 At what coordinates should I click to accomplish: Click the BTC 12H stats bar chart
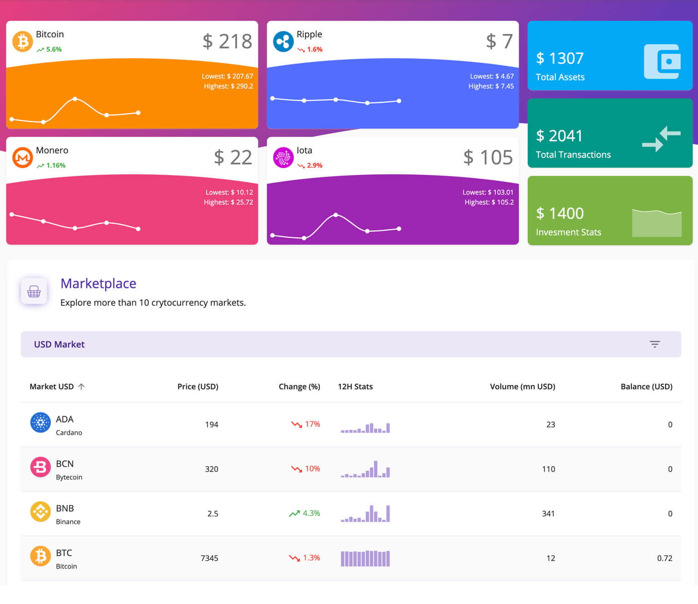pos(365,558)
